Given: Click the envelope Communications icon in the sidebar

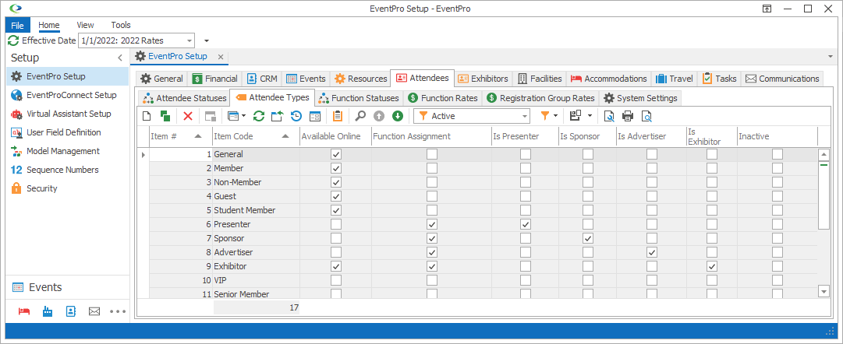Looking at the screenshot, I should point(94,311).
